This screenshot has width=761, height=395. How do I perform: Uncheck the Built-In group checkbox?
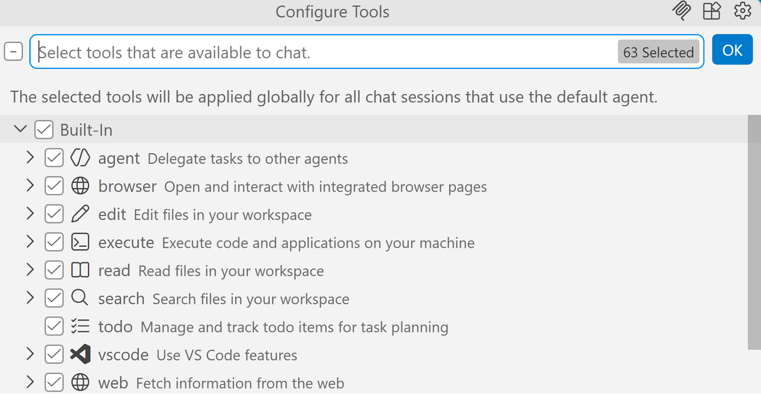tap(44, 129)
